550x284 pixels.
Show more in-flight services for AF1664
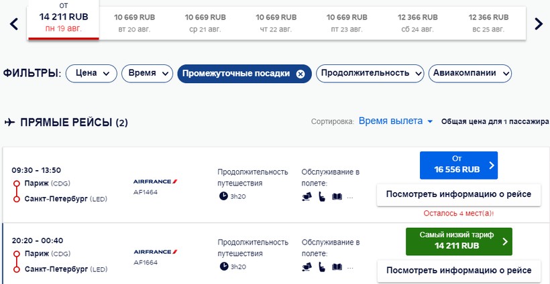pyautogui.click(x=350, y=267)
